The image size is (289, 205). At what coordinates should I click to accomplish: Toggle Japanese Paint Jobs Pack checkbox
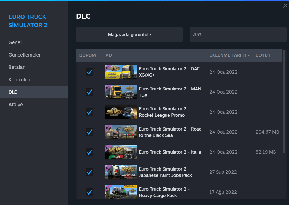click(x=90, y=172)
